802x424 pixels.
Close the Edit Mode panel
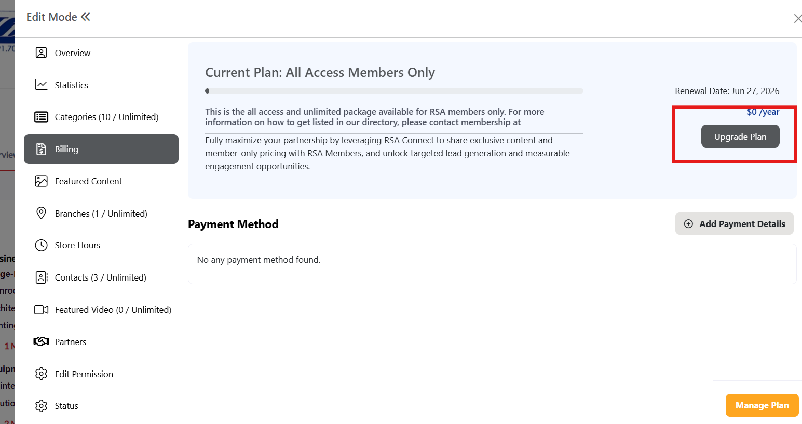coord(797,19)
